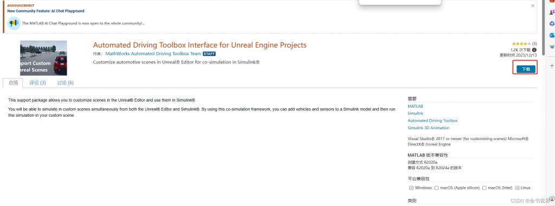Toggle the Windows platform checkbox
The height and width of the screenshot is (206, 555).
(411, 188)
